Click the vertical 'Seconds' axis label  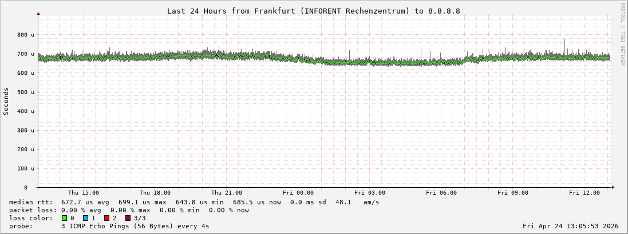click(x=6, y=102)
